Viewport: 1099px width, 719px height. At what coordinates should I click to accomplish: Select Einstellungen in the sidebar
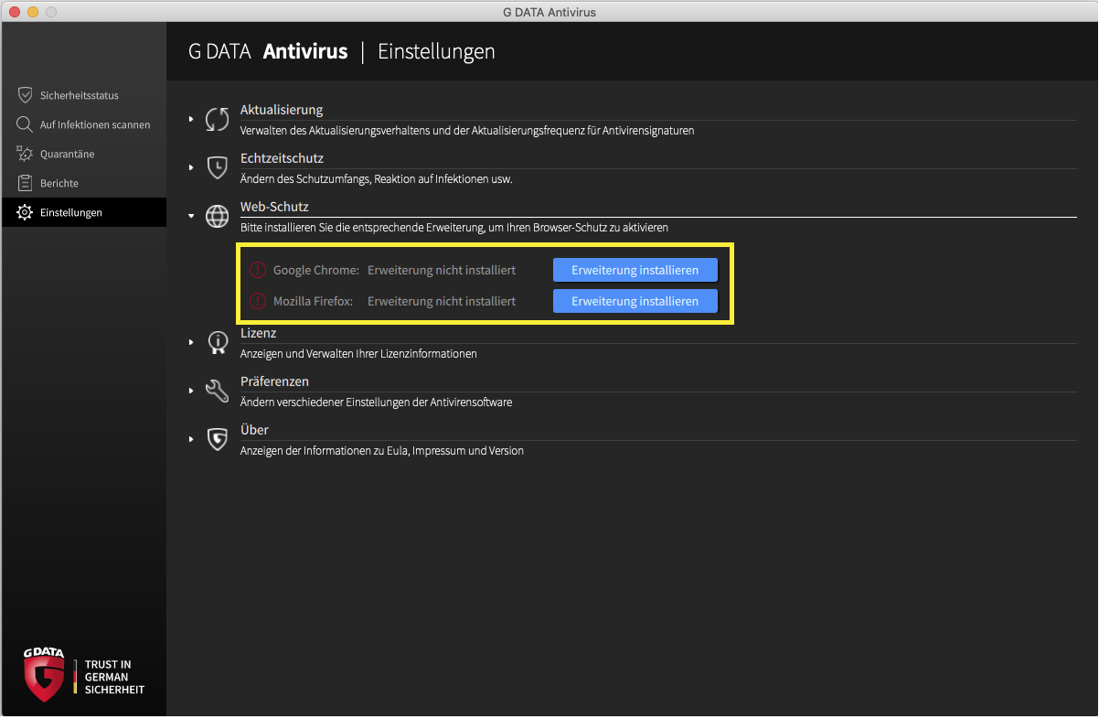(84, 212)
